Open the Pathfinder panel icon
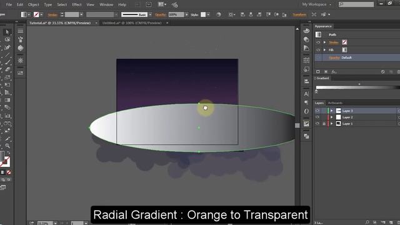The width and height of the screenshot is (400, 225). (x=306, y=136)
